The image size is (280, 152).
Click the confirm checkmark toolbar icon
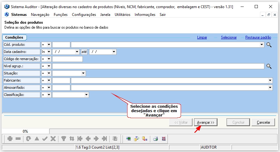point(45,139)
